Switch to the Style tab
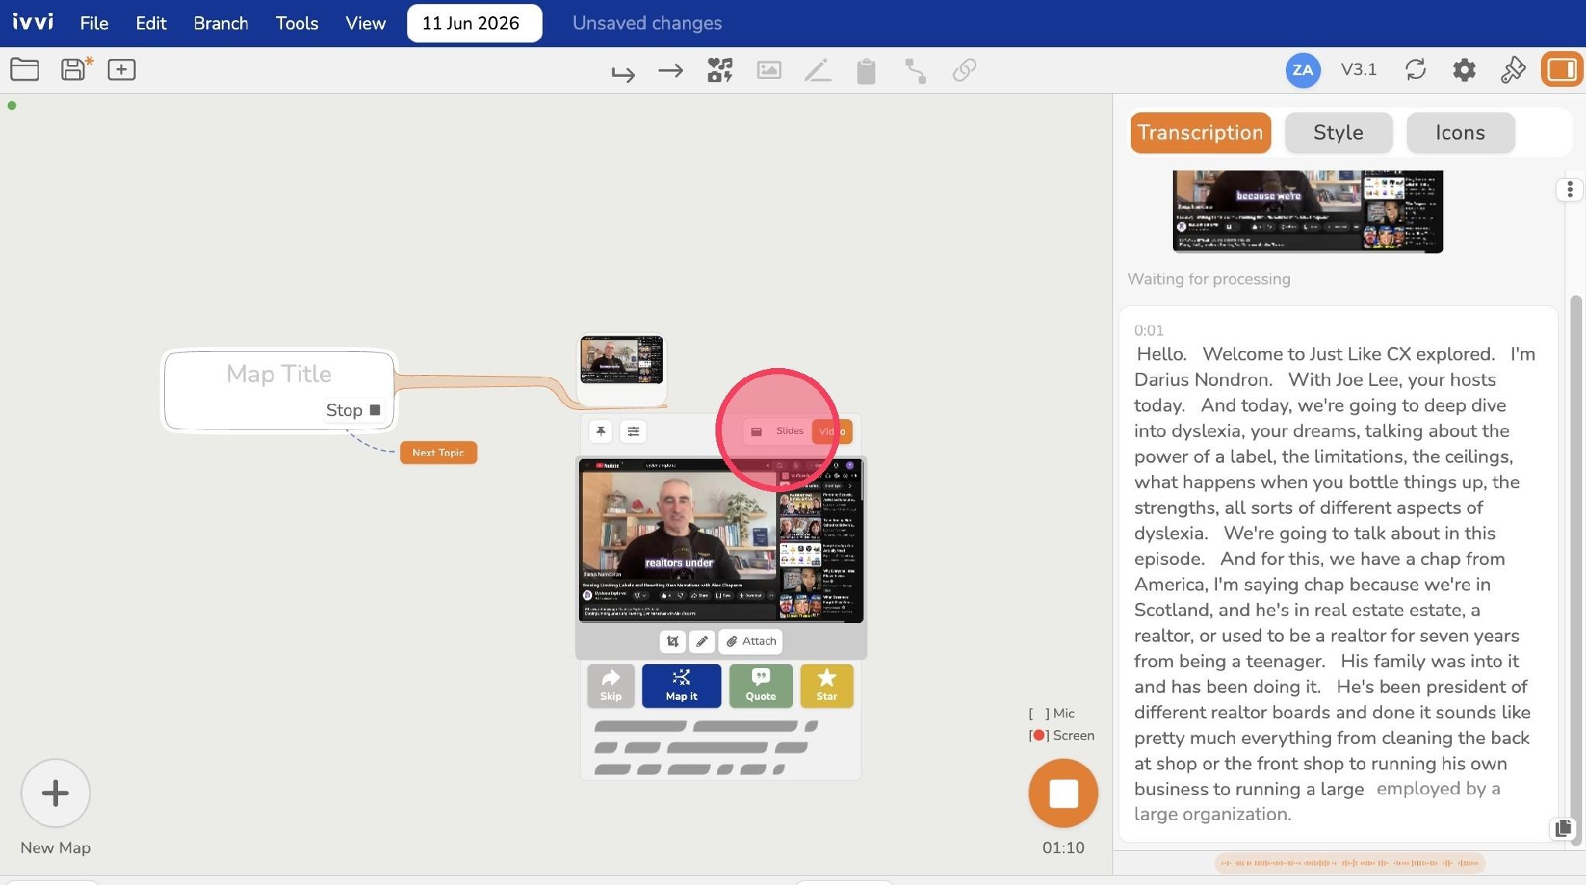1586x885 pixels. point(1338,133)
